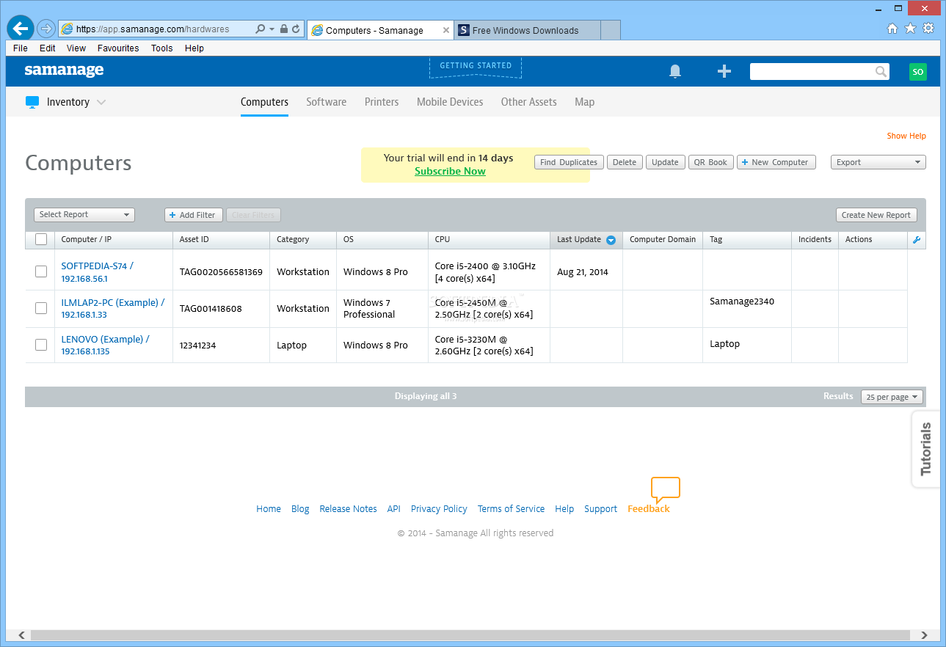Open the Feedback speech bubble icon
The width and height of the screenshot is (946, 647).
click(x=666, y=489)
